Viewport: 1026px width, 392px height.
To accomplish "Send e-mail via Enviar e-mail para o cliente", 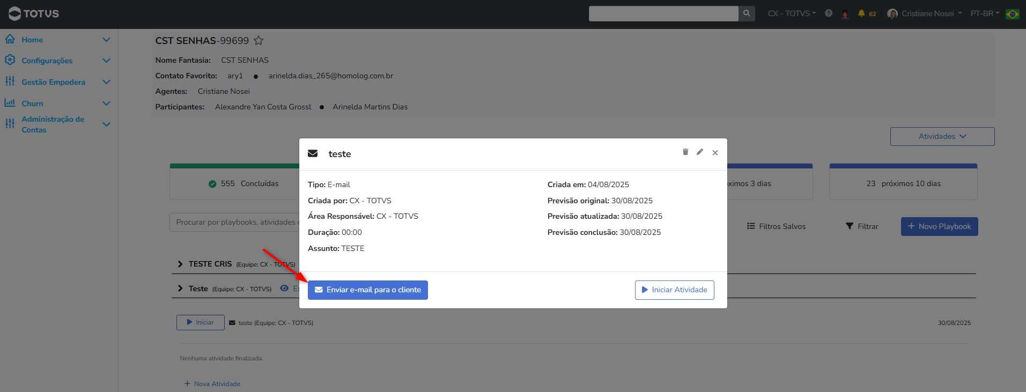I will [x=368, y=290].
